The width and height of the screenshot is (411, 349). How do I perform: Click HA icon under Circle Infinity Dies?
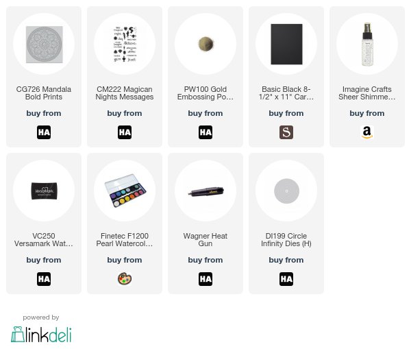point(286,279)
